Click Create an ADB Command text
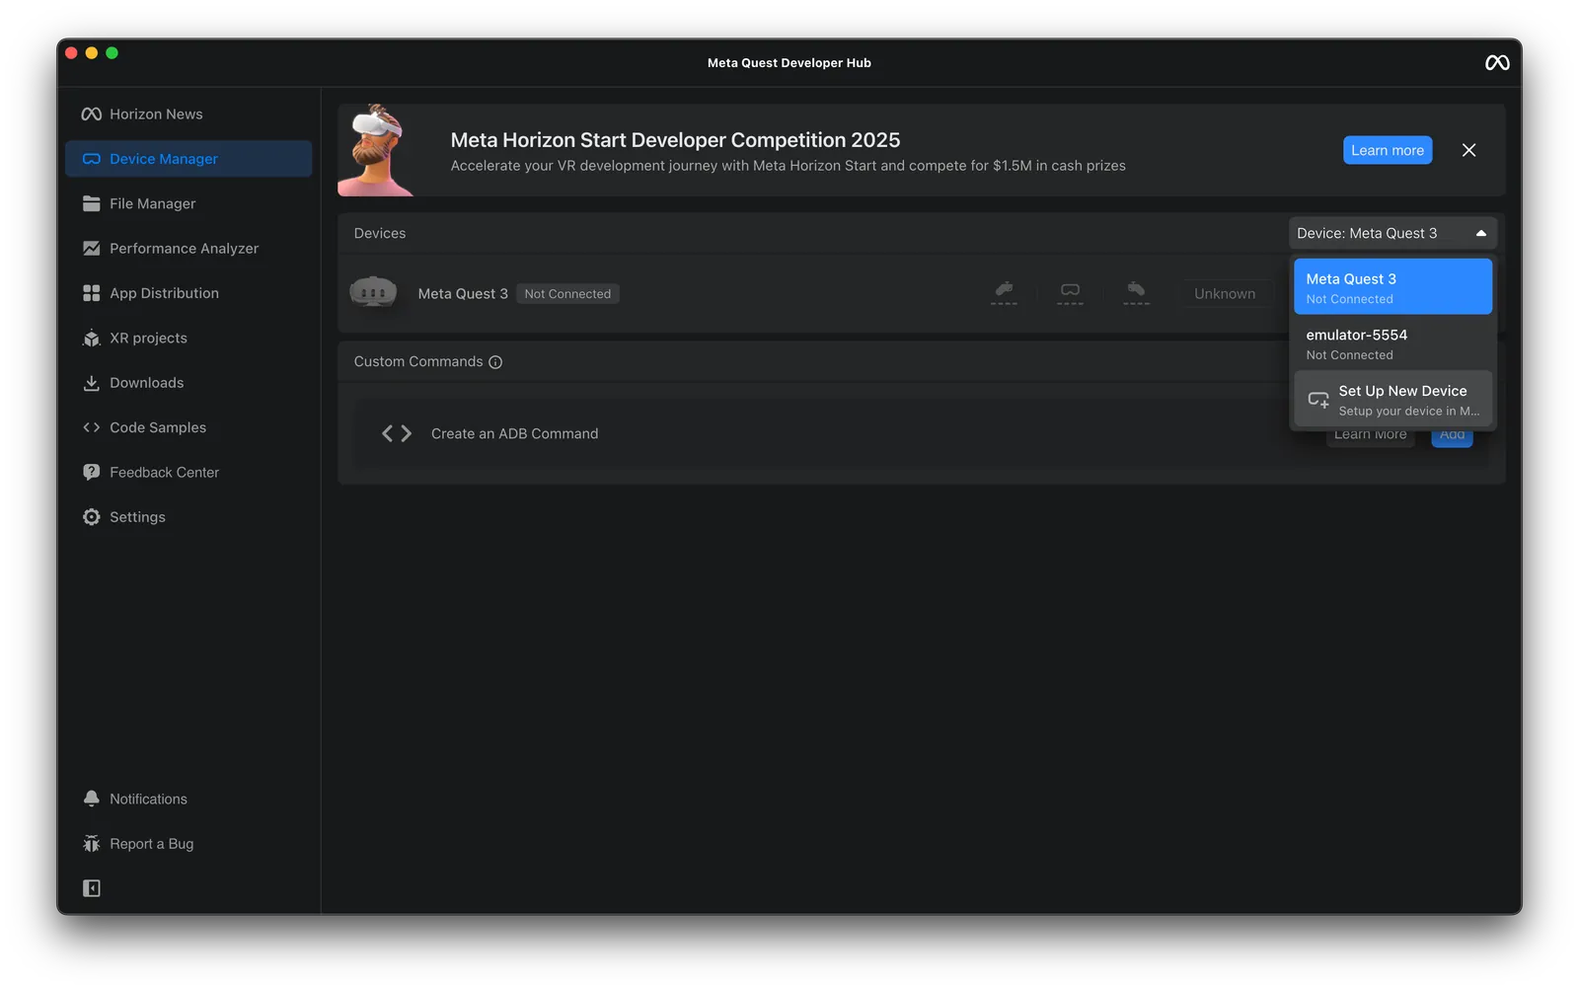Screen dimensions: 1579x990 click(514, 433)
